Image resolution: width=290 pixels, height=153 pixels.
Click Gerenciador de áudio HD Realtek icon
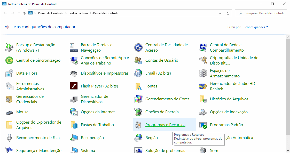(x=203, y=86)
